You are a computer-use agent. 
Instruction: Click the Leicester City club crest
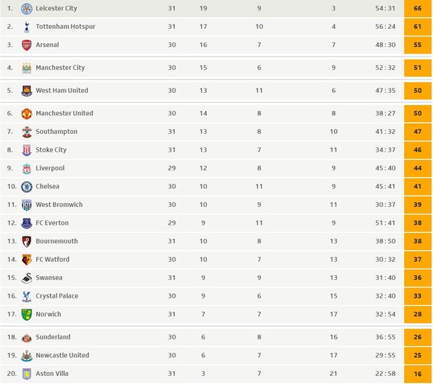[27, 9]
